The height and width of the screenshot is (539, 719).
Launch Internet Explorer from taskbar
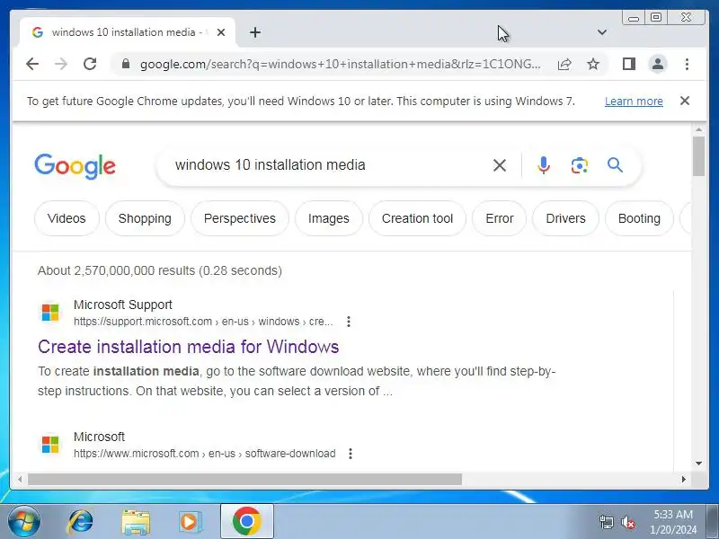click(x=80, y=522)
